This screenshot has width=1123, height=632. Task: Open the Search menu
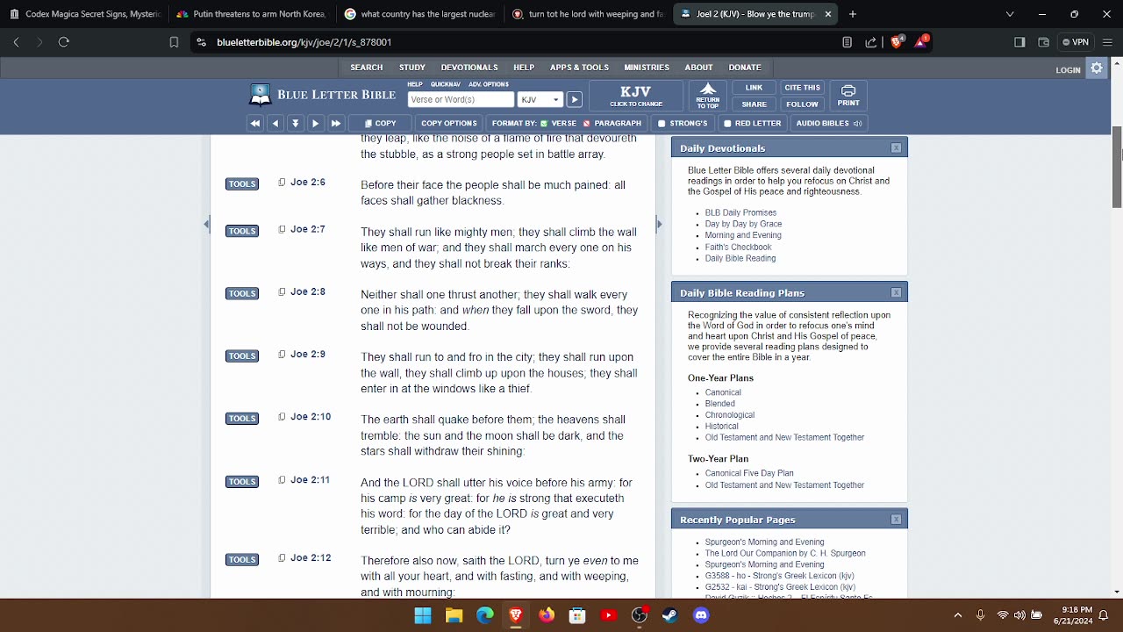coord(367,68)
